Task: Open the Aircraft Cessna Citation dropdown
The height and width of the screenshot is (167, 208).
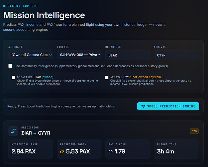Action: click(31, 55)
